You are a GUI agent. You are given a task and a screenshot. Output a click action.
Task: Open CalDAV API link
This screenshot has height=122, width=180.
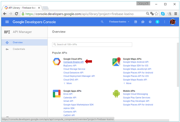[x=69, y=115]
